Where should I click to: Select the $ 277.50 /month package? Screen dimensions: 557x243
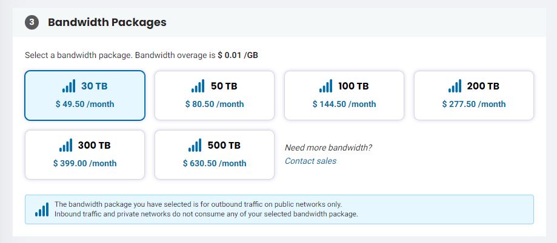click(474, 104)
